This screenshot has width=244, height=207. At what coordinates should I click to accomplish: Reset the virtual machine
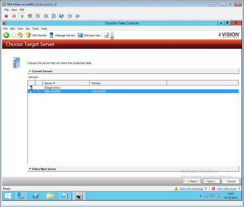coord(30,16)
